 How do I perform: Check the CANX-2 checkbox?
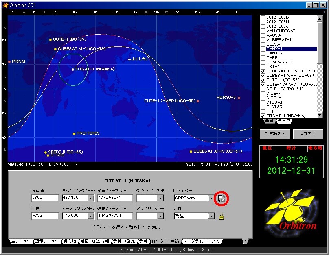click(x=263, y=53)
